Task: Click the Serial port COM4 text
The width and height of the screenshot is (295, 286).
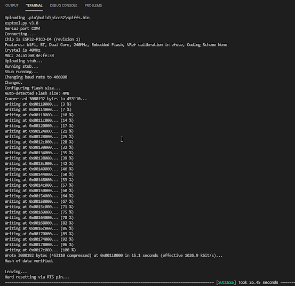Action: pos(22,28)
